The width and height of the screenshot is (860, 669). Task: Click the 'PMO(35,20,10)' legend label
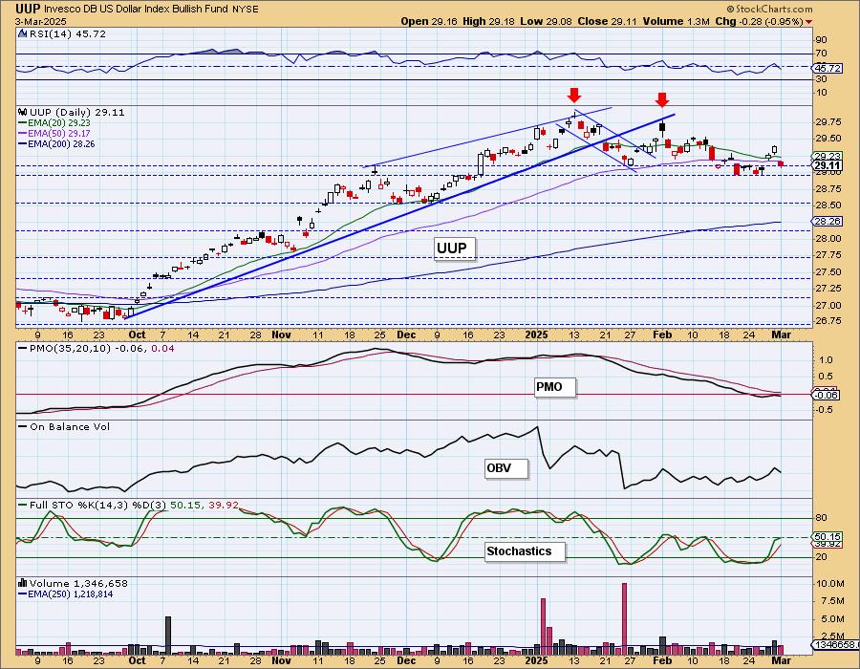[x=70, y=348]
